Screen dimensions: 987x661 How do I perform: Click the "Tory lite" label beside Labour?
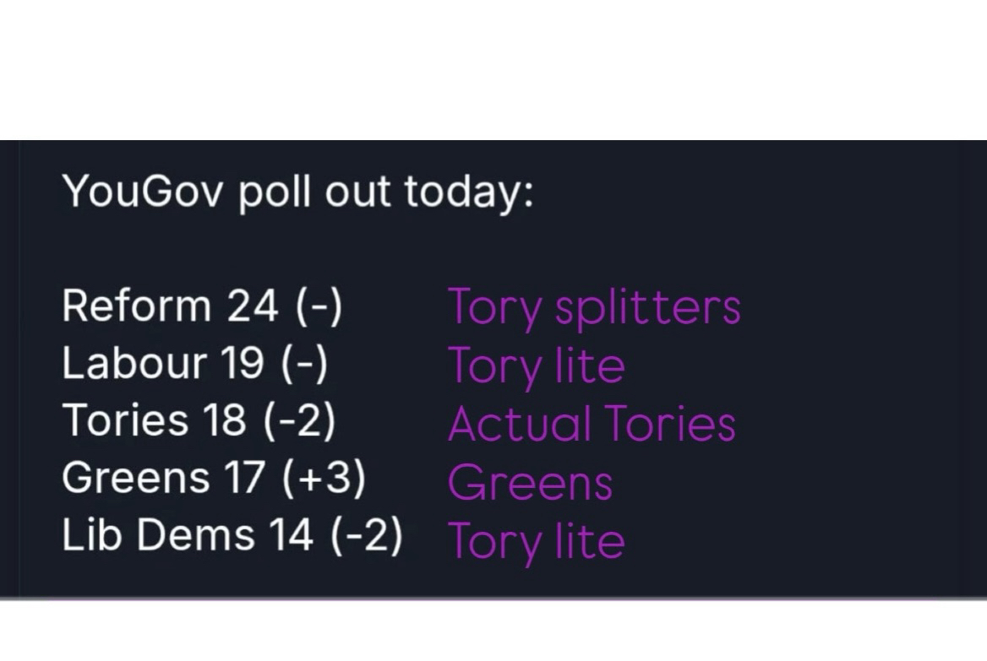point(536,366)
